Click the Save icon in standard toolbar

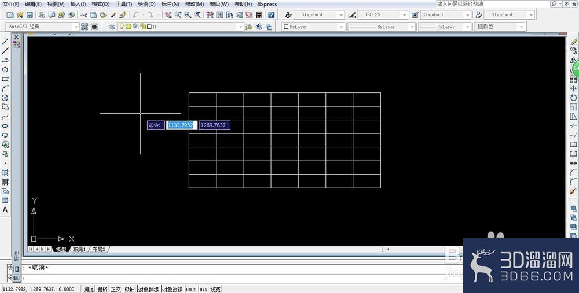click(30, 15)
